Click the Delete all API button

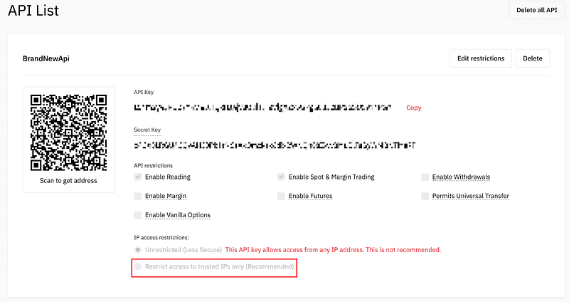[x=536, y=10]
